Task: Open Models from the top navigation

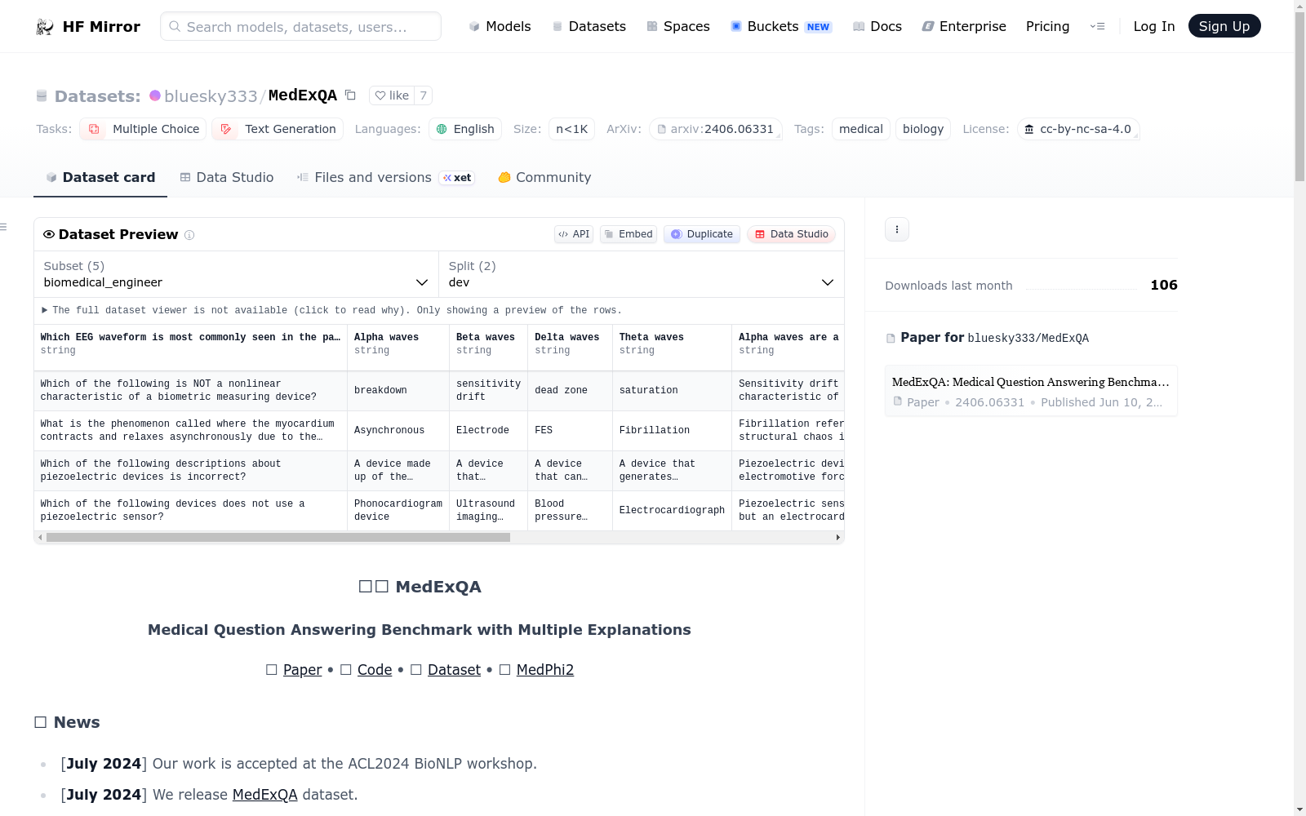Action: pos(500,26)
